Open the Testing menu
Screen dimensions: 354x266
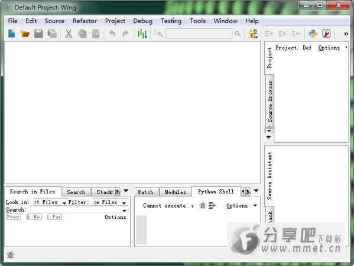(x=171, y=21)
